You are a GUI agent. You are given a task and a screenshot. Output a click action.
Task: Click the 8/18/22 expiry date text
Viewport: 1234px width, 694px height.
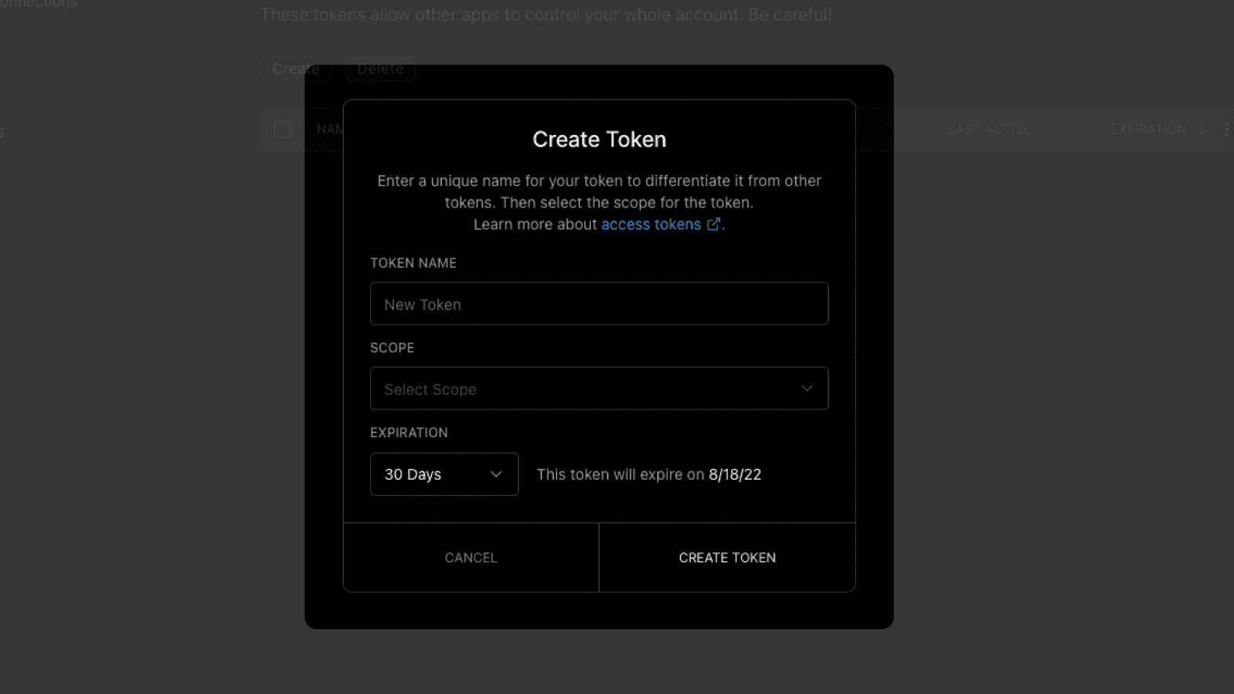tap(734, 474)
